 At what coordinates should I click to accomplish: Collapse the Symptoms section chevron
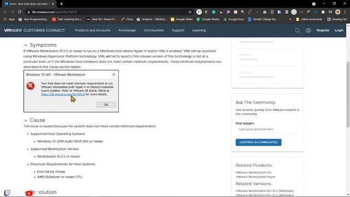26,45
